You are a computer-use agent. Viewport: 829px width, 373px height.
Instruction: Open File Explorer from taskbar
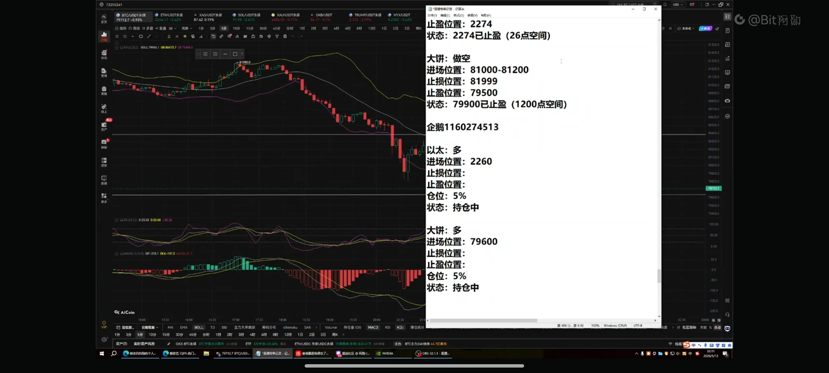click(x=206, y=353)
